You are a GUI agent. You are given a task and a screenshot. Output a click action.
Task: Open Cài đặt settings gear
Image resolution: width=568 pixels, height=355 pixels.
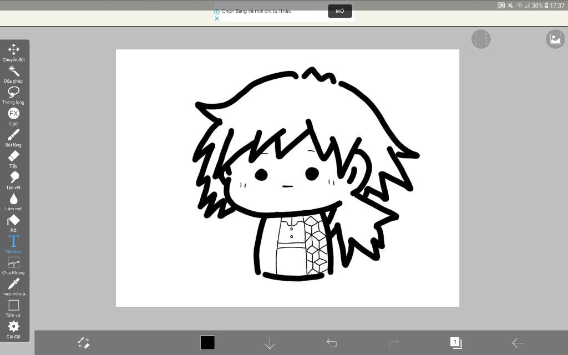click(13, 329)
